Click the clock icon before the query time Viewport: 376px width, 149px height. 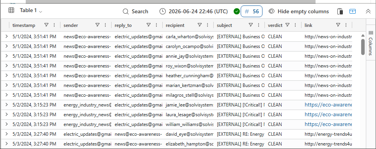click(x=163, y=11)
